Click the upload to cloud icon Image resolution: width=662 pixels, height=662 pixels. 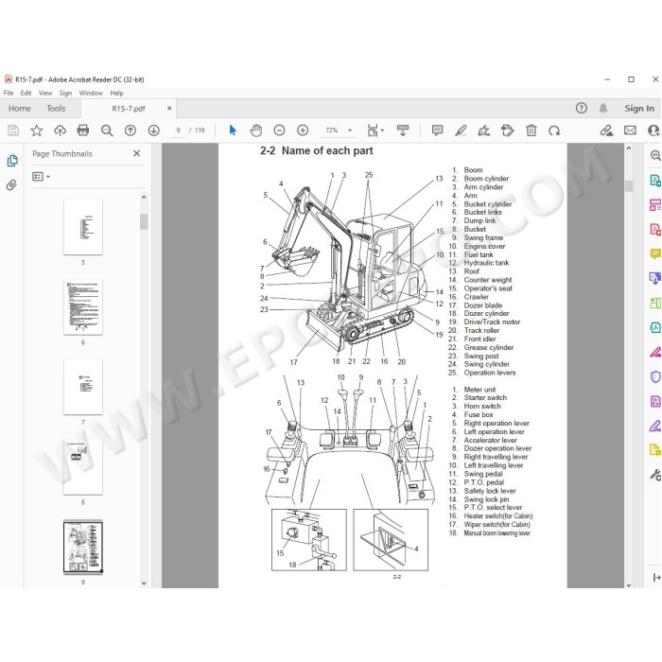60,131
